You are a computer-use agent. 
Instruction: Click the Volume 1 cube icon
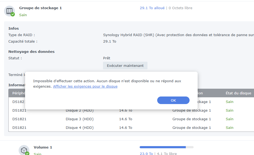pos(23,150)
